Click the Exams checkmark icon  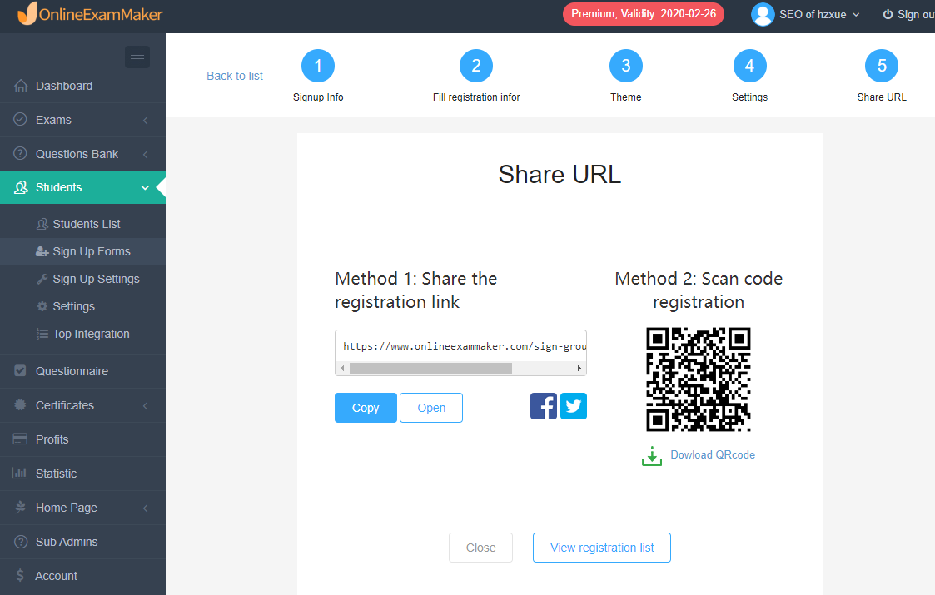(20, 119)
